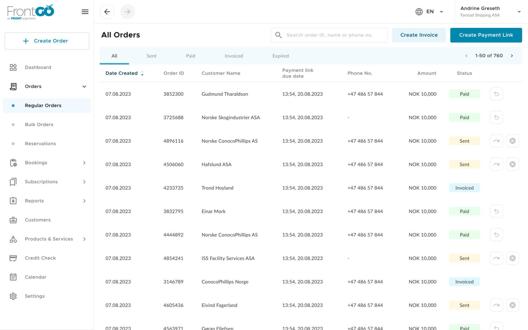Switch to the Expired tab
This screenshot has height=330, width=528.
click(280, 56)
